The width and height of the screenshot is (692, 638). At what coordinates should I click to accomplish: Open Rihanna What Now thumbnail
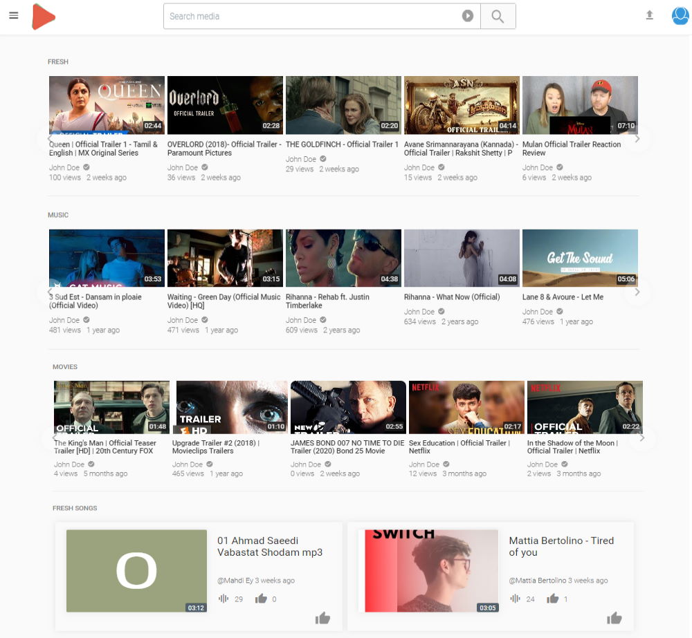pos(462,258)
